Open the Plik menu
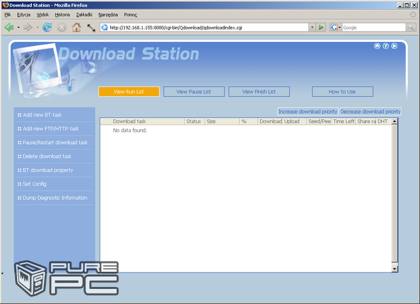 pyautogui.click(x=7, y=14)
